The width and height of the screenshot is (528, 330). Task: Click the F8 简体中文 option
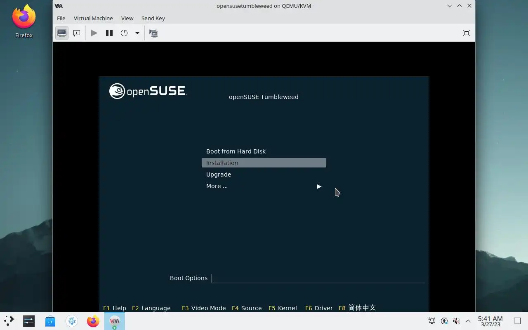click(357, 308)
